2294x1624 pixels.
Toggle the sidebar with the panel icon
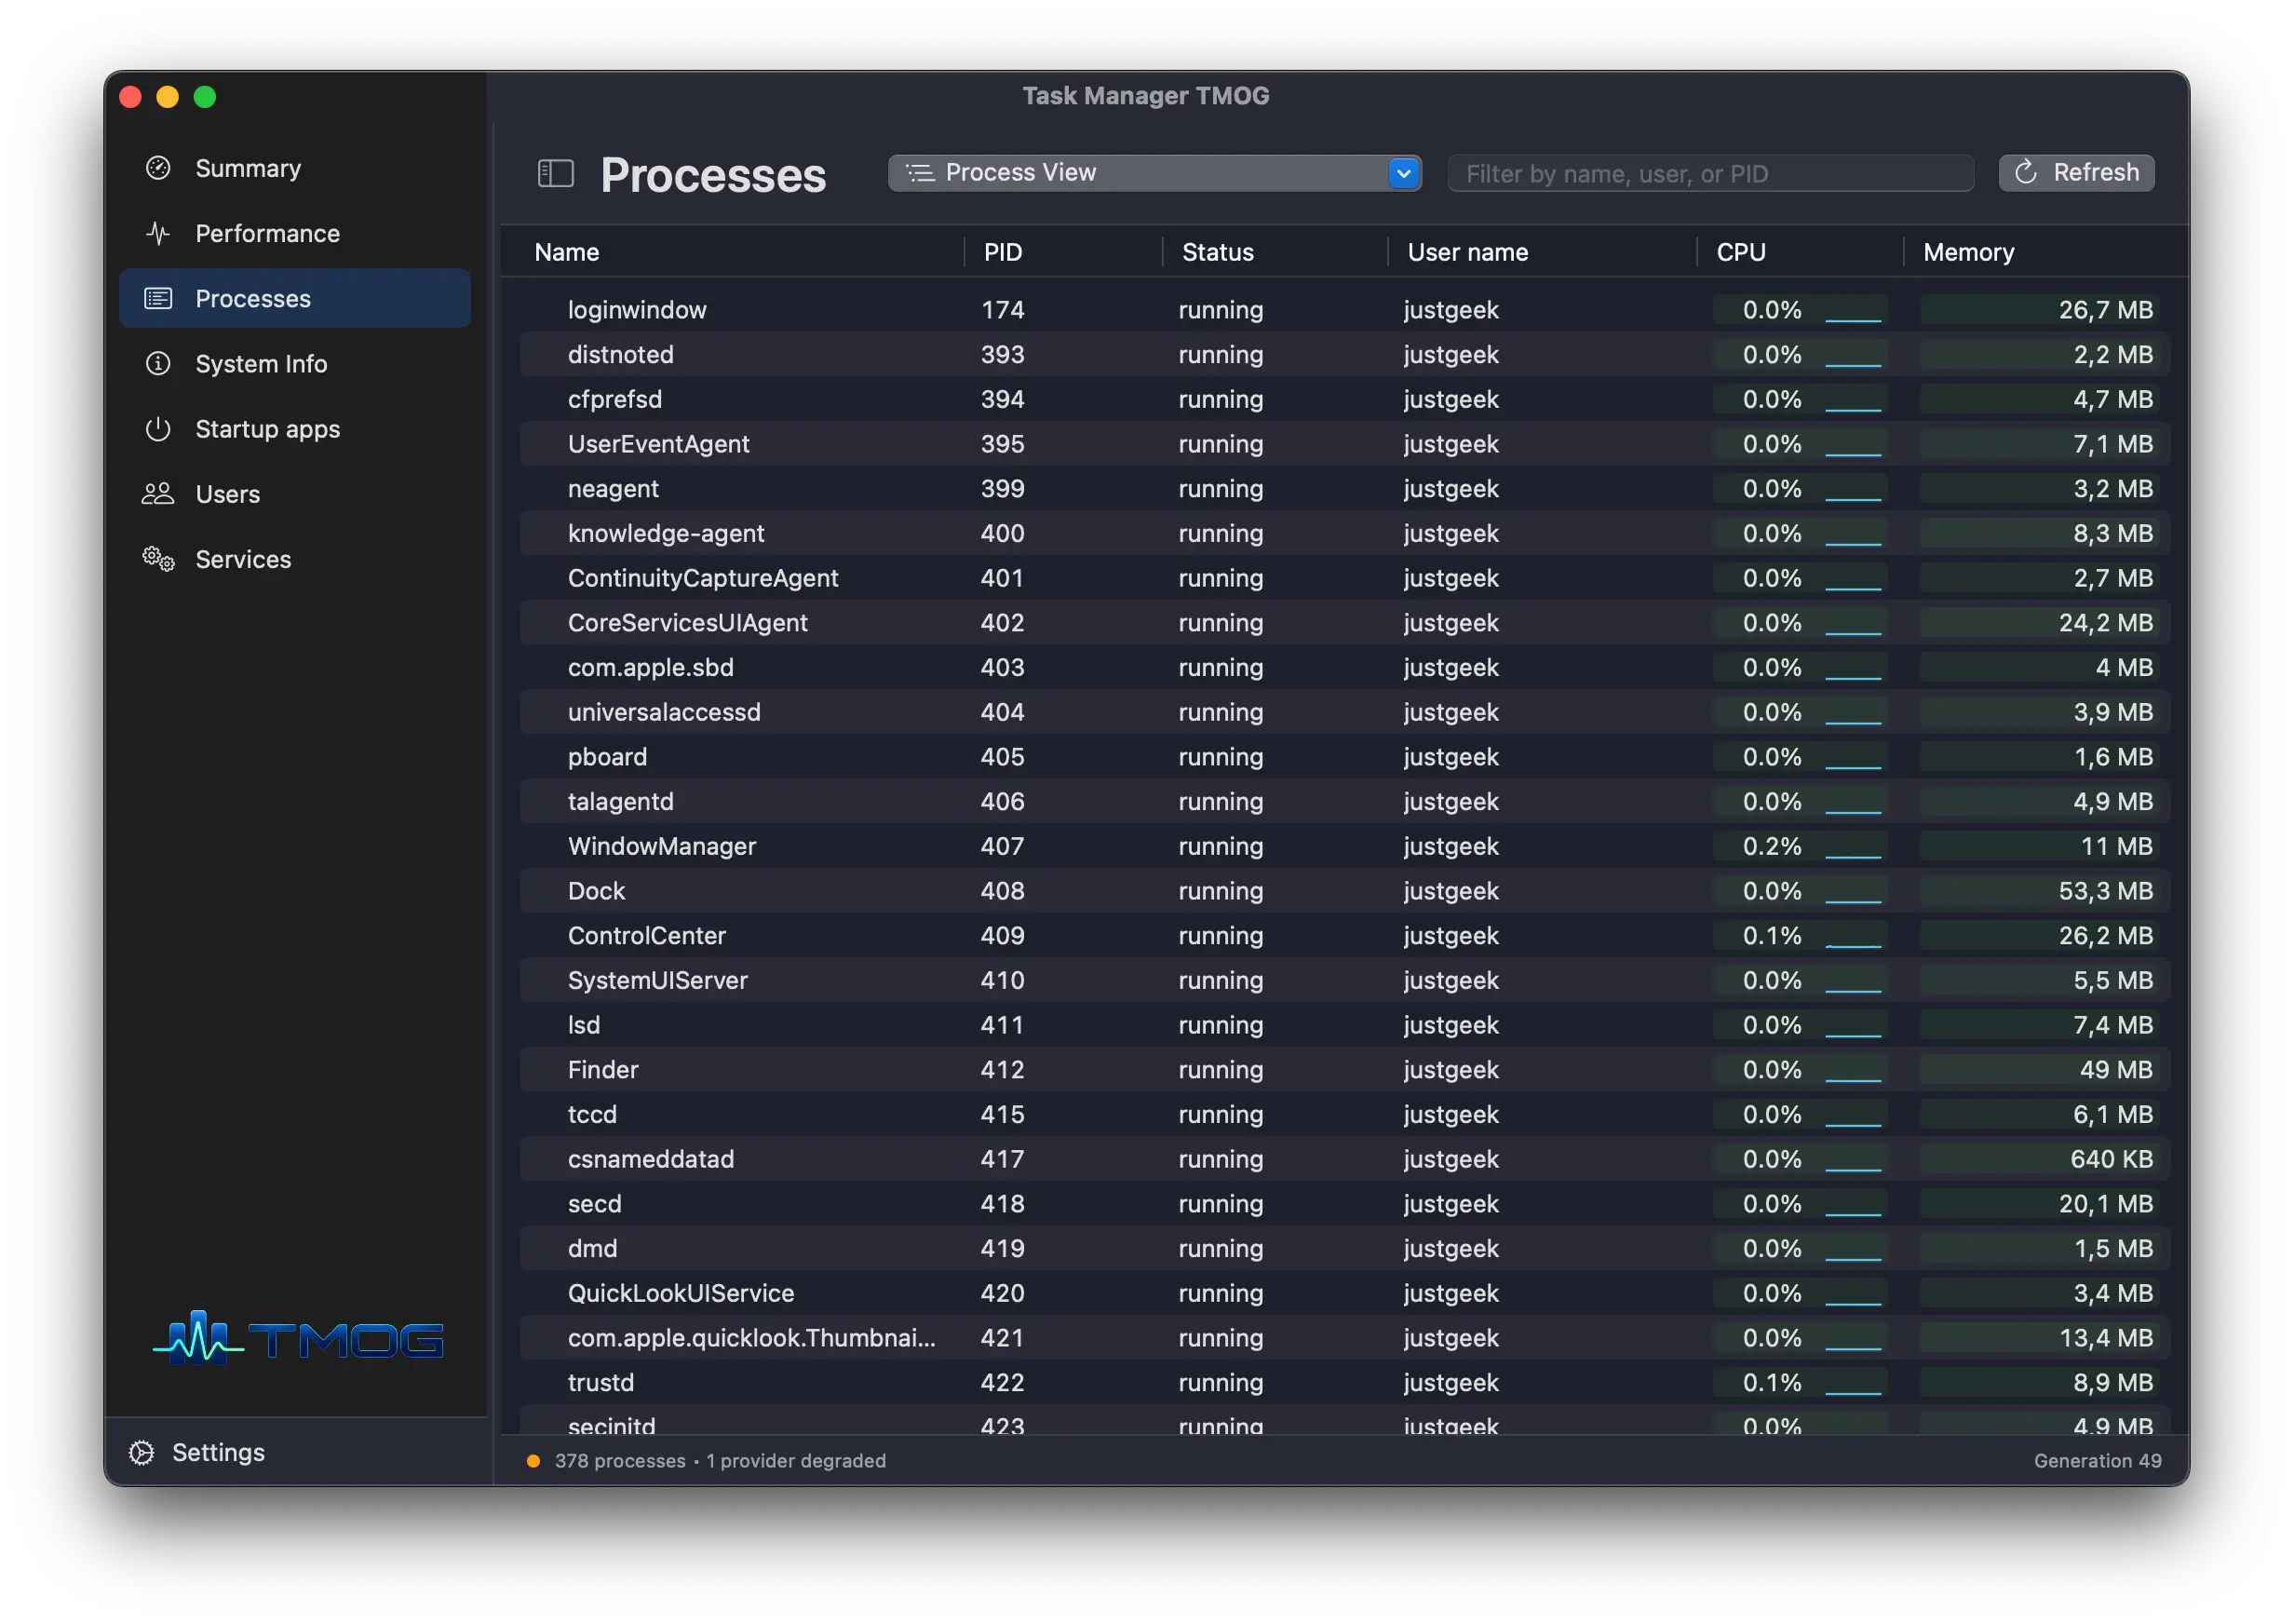coord(556,174)
